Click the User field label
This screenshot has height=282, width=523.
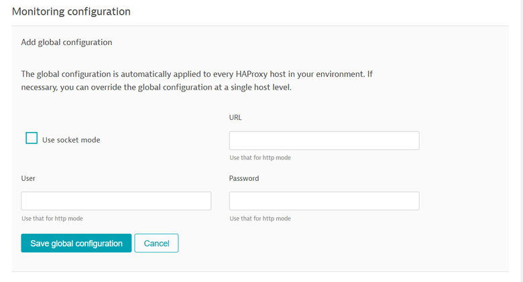click(28, 178)
